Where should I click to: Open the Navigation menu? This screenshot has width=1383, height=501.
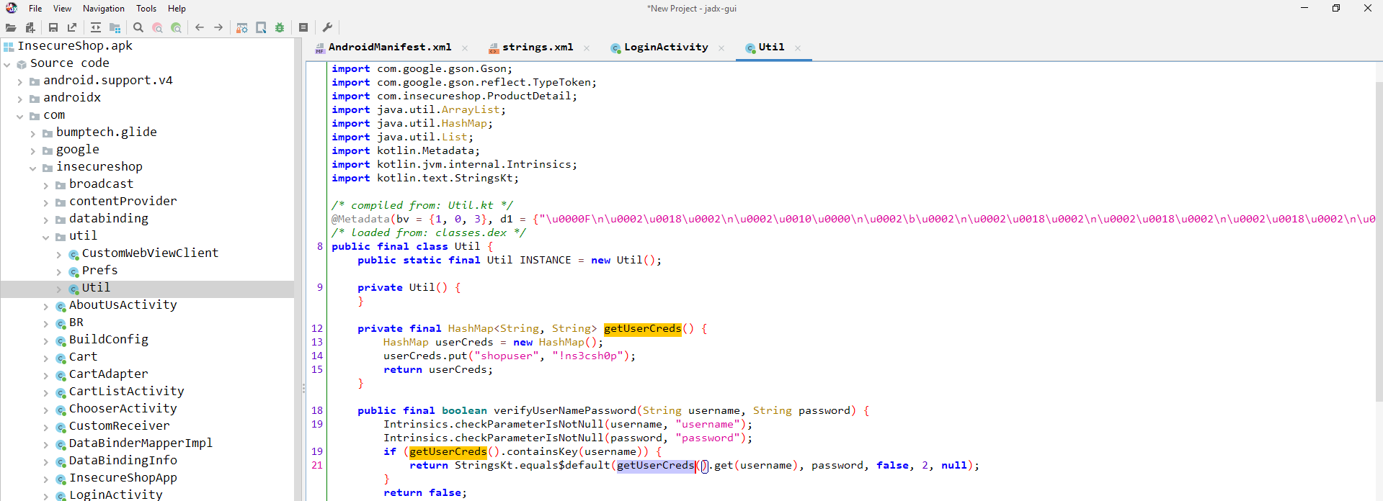[x=103, y=9]
